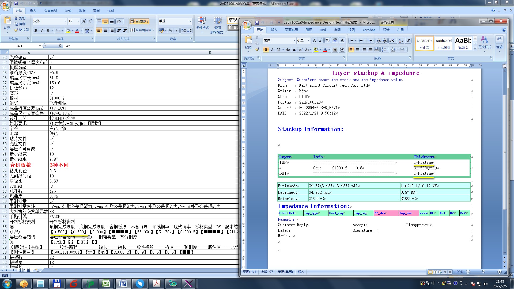Image resolution: width=514 pixels, height=289 pixels.
Task: Open Excel font size dropdown
Action: pyautogui.click(x=78, y=21)
